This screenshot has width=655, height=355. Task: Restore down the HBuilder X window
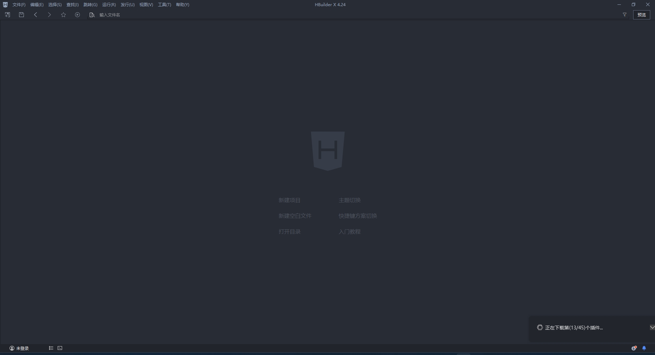click(x=634, y=4)
